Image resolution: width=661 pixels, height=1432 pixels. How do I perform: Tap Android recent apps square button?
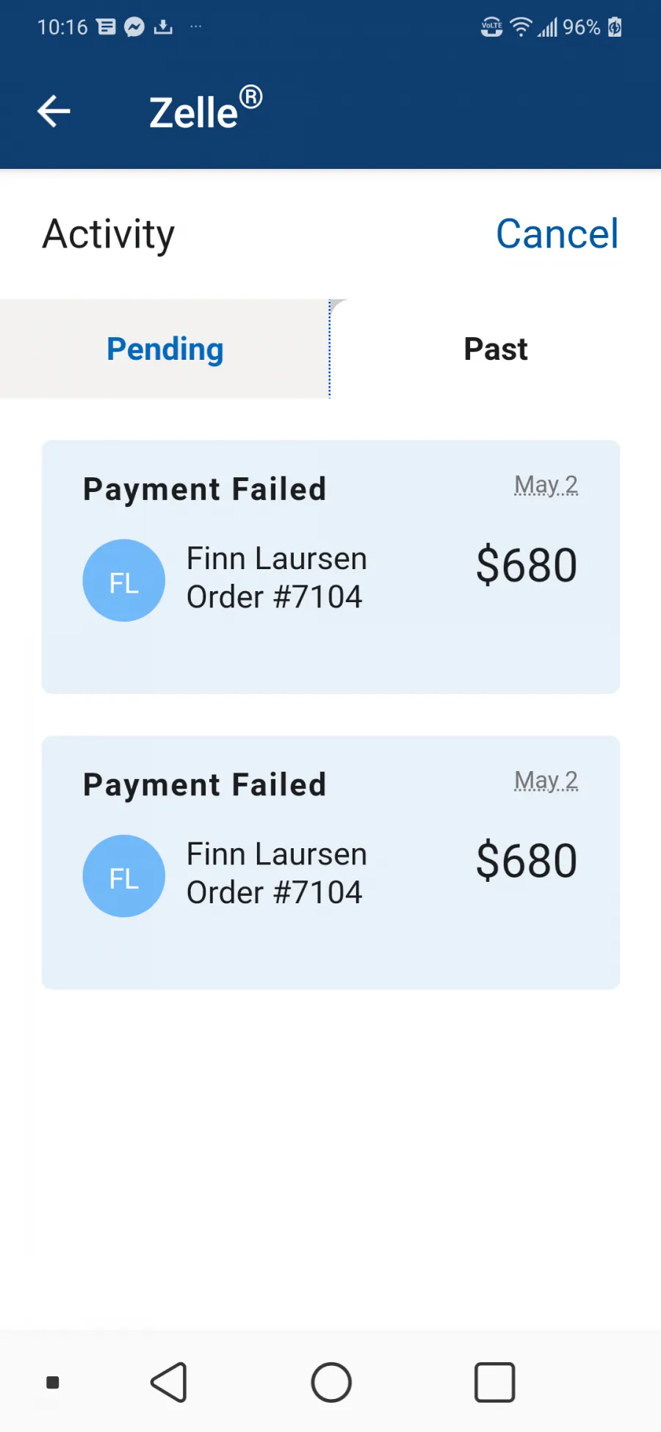494,1382
